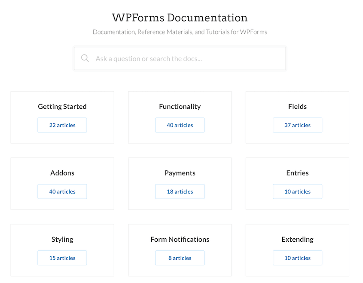Screen dimensions: 363x283
Task: Open the Form Notifications category
Action: tap(180, 239)
